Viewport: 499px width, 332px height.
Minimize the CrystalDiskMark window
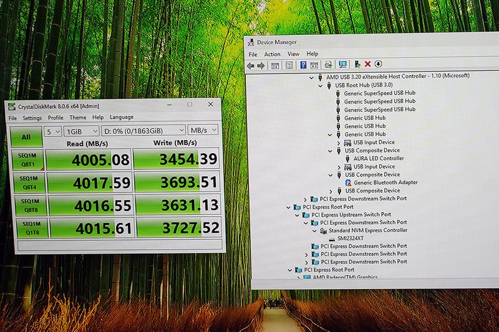point(170,105)
